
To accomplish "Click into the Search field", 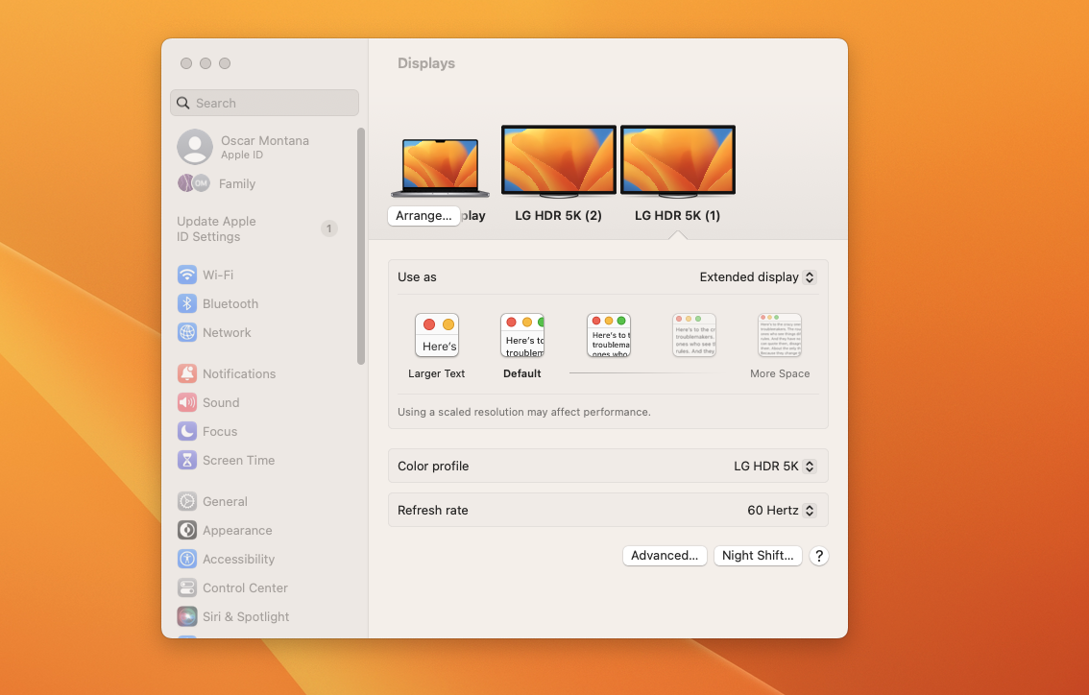I will 265,103.
